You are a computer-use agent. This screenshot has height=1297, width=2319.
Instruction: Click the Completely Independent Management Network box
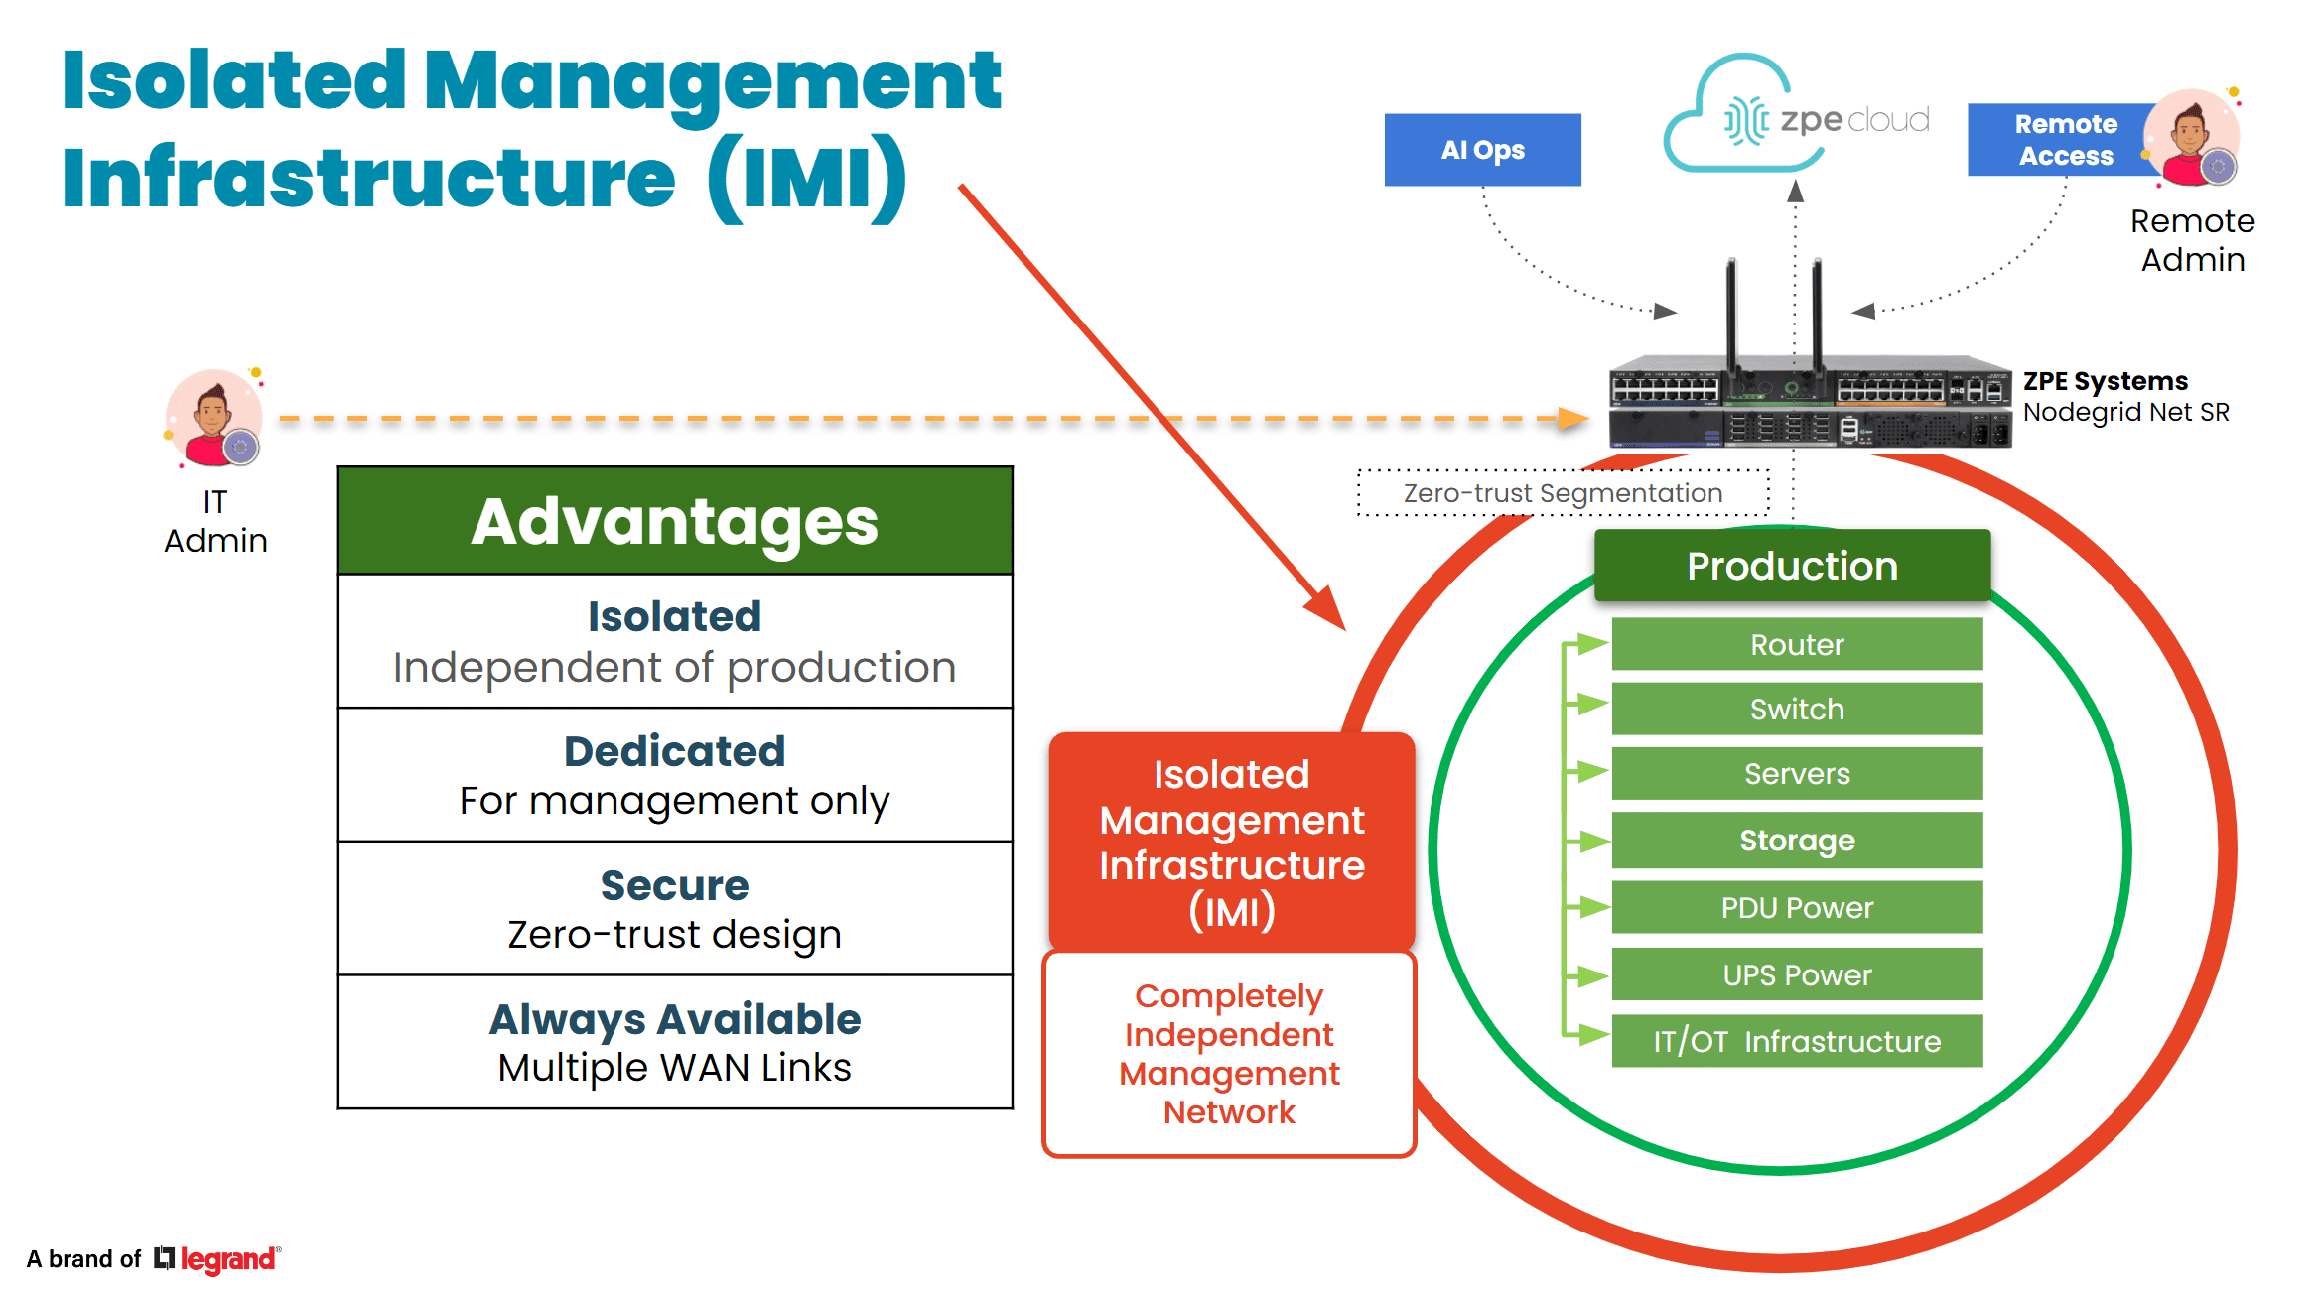click(x=1230, y=1054)
